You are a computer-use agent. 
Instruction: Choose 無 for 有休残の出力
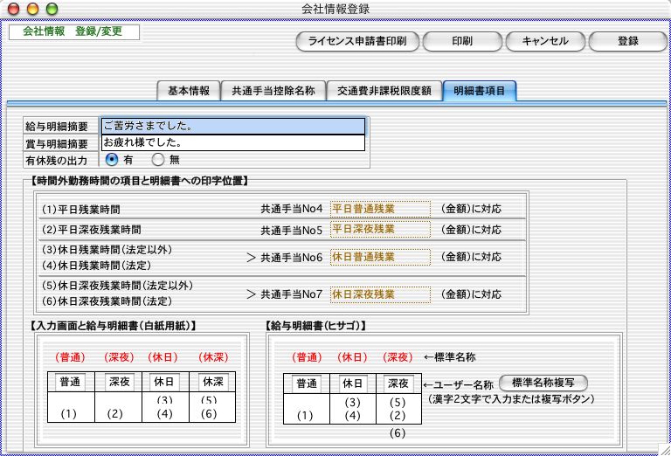(x=158, y=160)
